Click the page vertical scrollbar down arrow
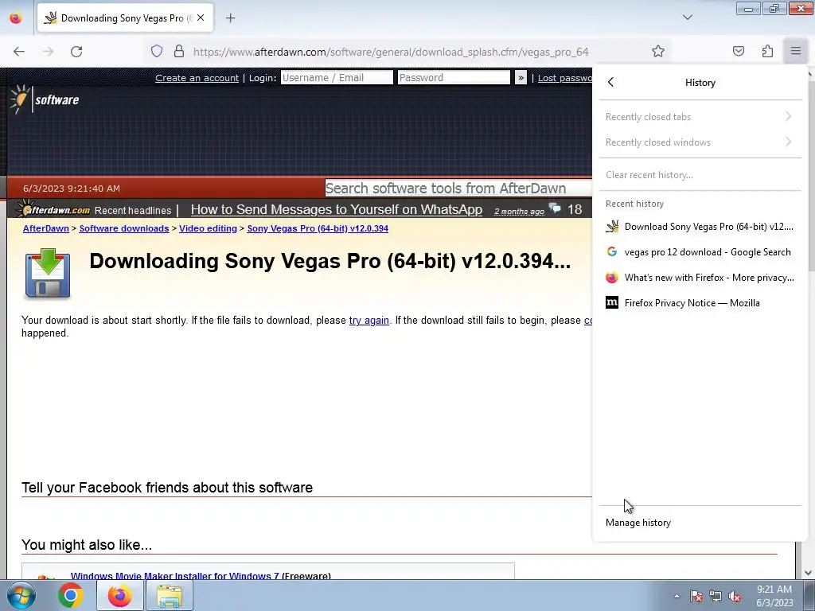Image resolution: width=815 pixels, height=611 pixels. point(809,573)
